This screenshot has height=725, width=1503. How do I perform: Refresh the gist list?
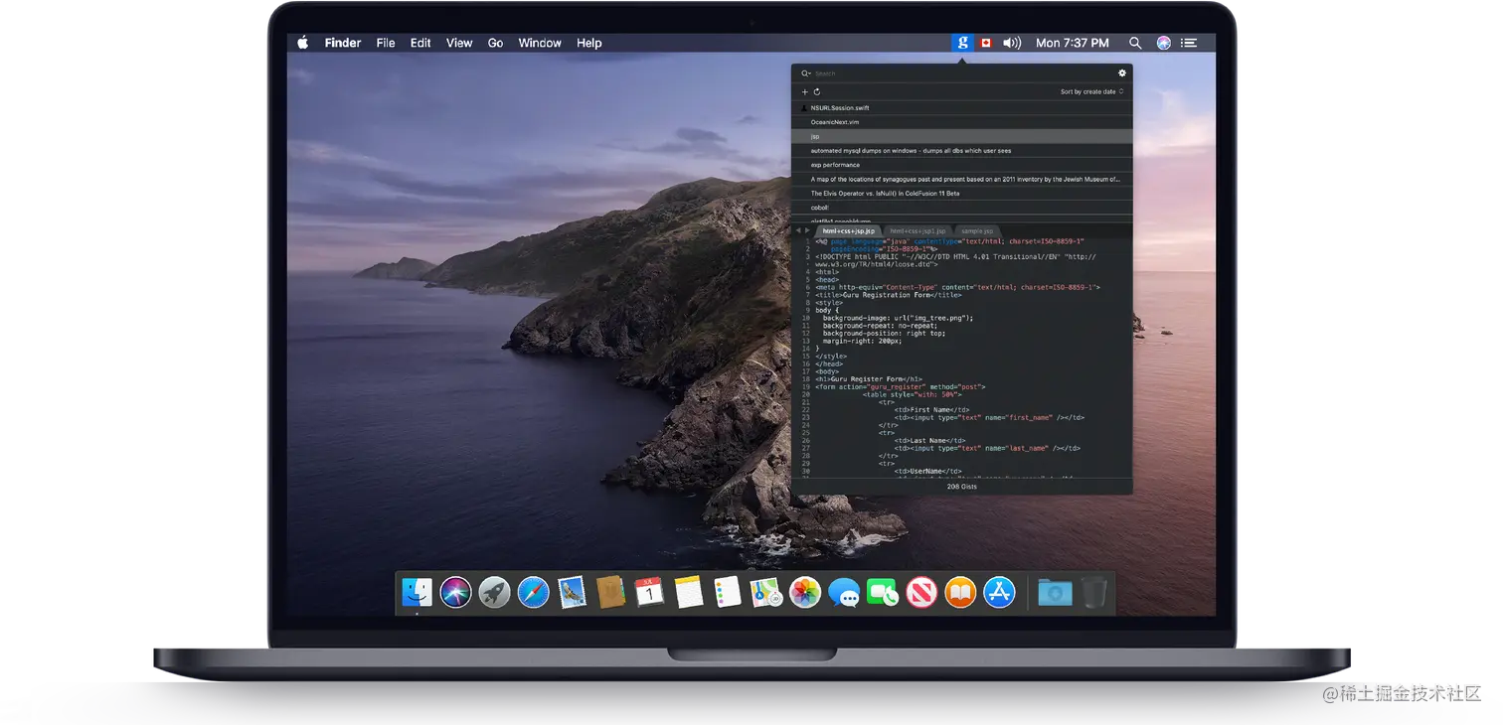click(817, 91)
